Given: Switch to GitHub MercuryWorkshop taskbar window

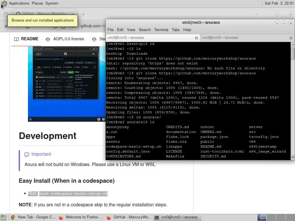Looking at the screenshot, I should [x=129, y=217].
